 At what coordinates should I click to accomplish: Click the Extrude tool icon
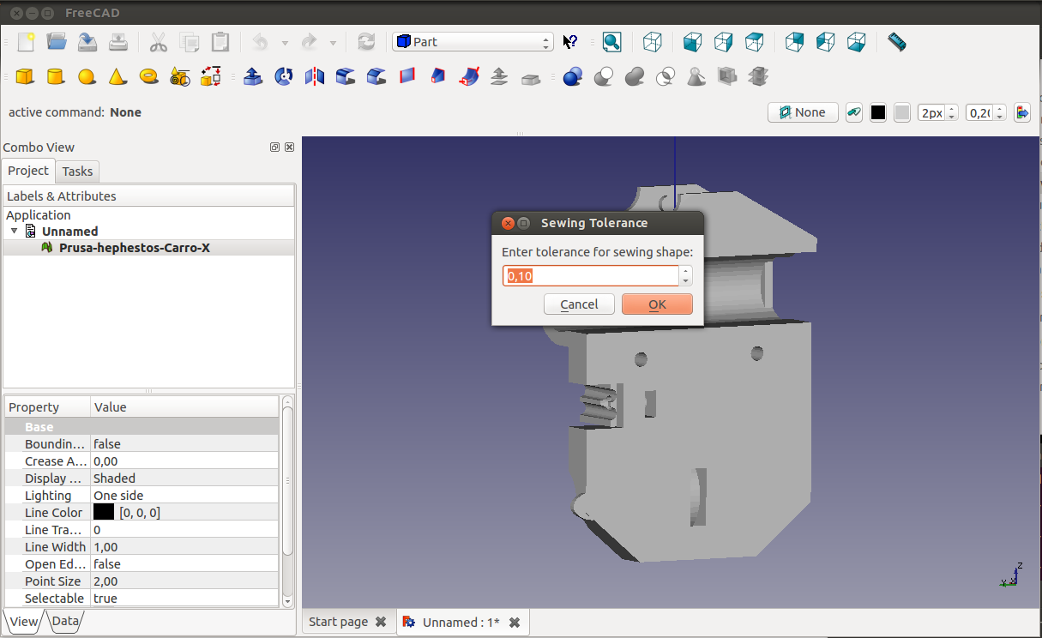point(253,77)
